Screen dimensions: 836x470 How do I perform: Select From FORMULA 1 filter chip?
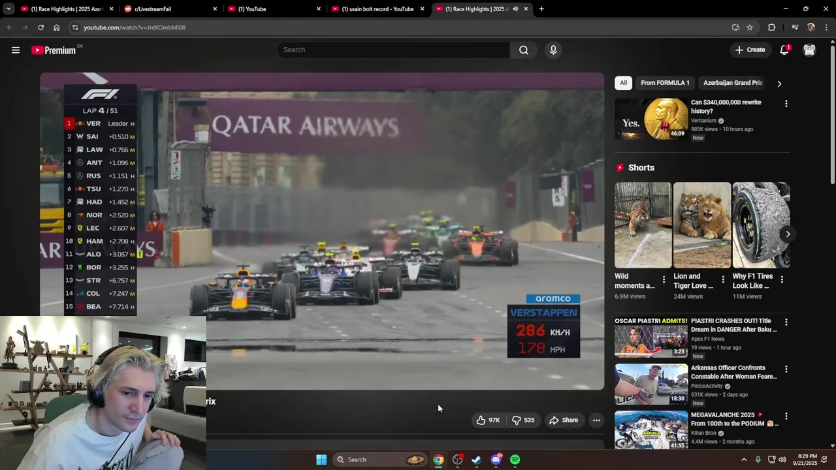point(665,83)
